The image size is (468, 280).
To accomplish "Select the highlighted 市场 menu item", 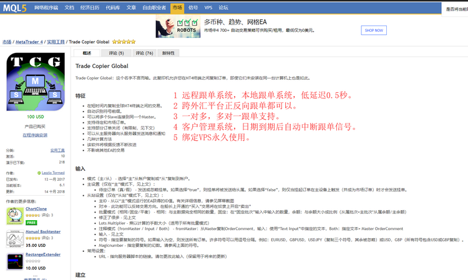I will pyautogui.click(x=177, y=8).
